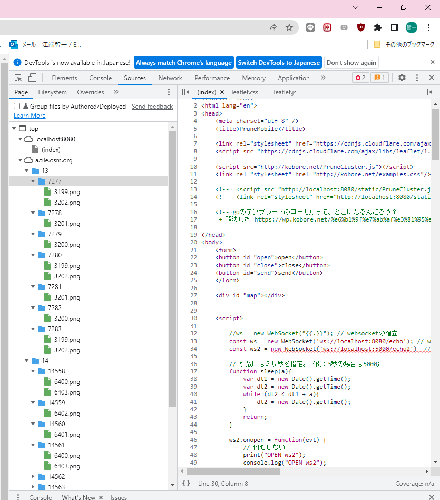Toggle the device toolbar icon

(x=32, y=78)
